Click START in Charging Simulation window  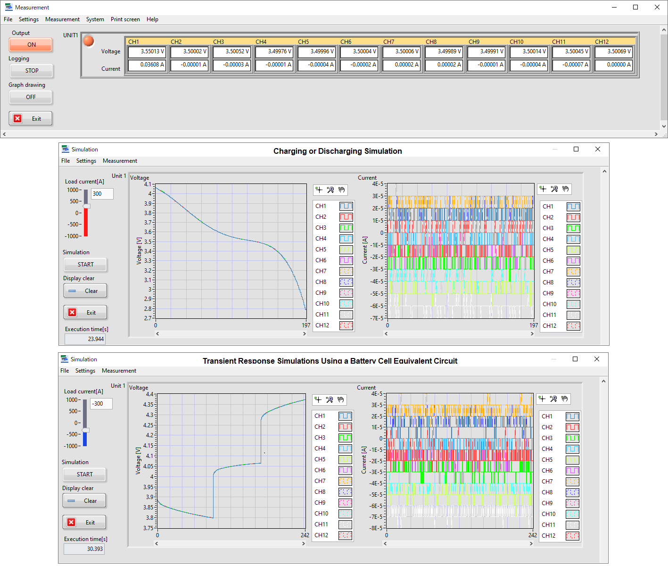tap(85, 265)
